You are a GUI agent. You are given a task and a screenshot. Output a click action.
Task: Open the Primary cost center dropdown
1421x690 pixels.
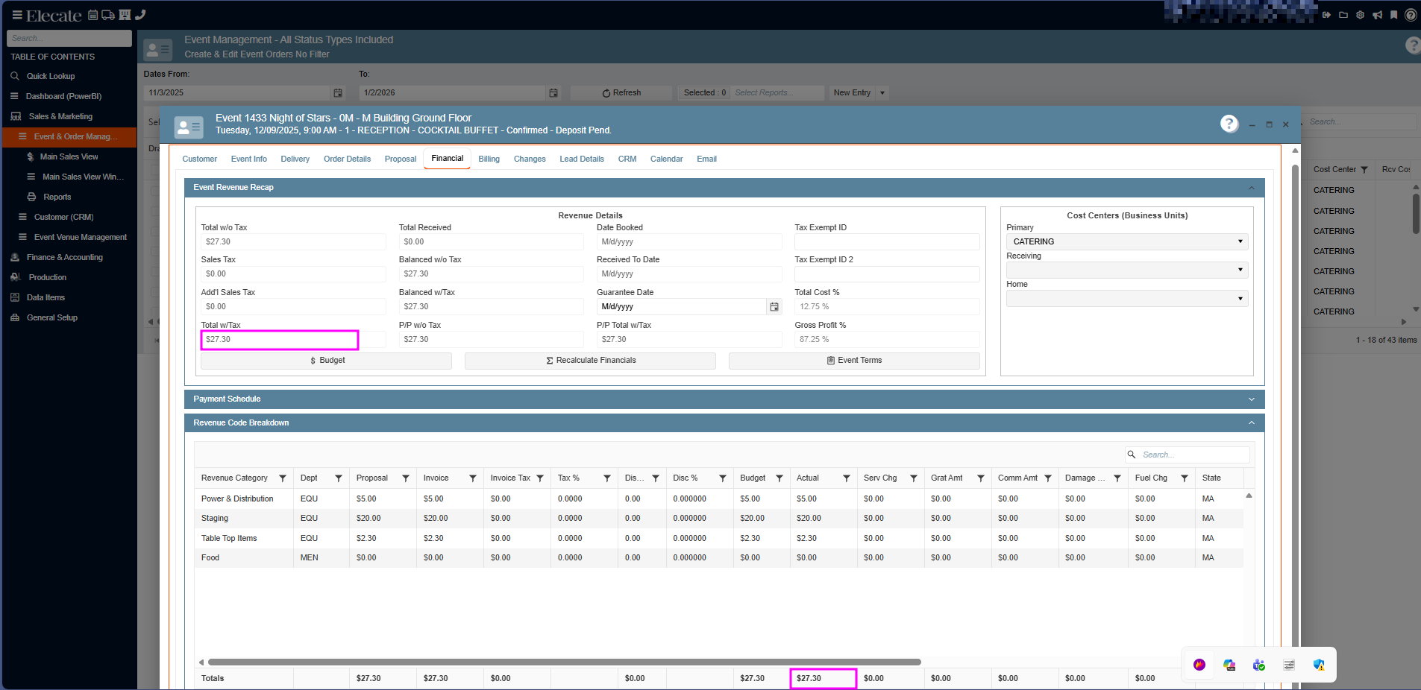(1126, 241)
